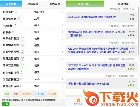Select 从不 value for 浏览店铺签到
Image resolution: width=140 pixels, height=107 pixels.
click(x=37, y=79)
